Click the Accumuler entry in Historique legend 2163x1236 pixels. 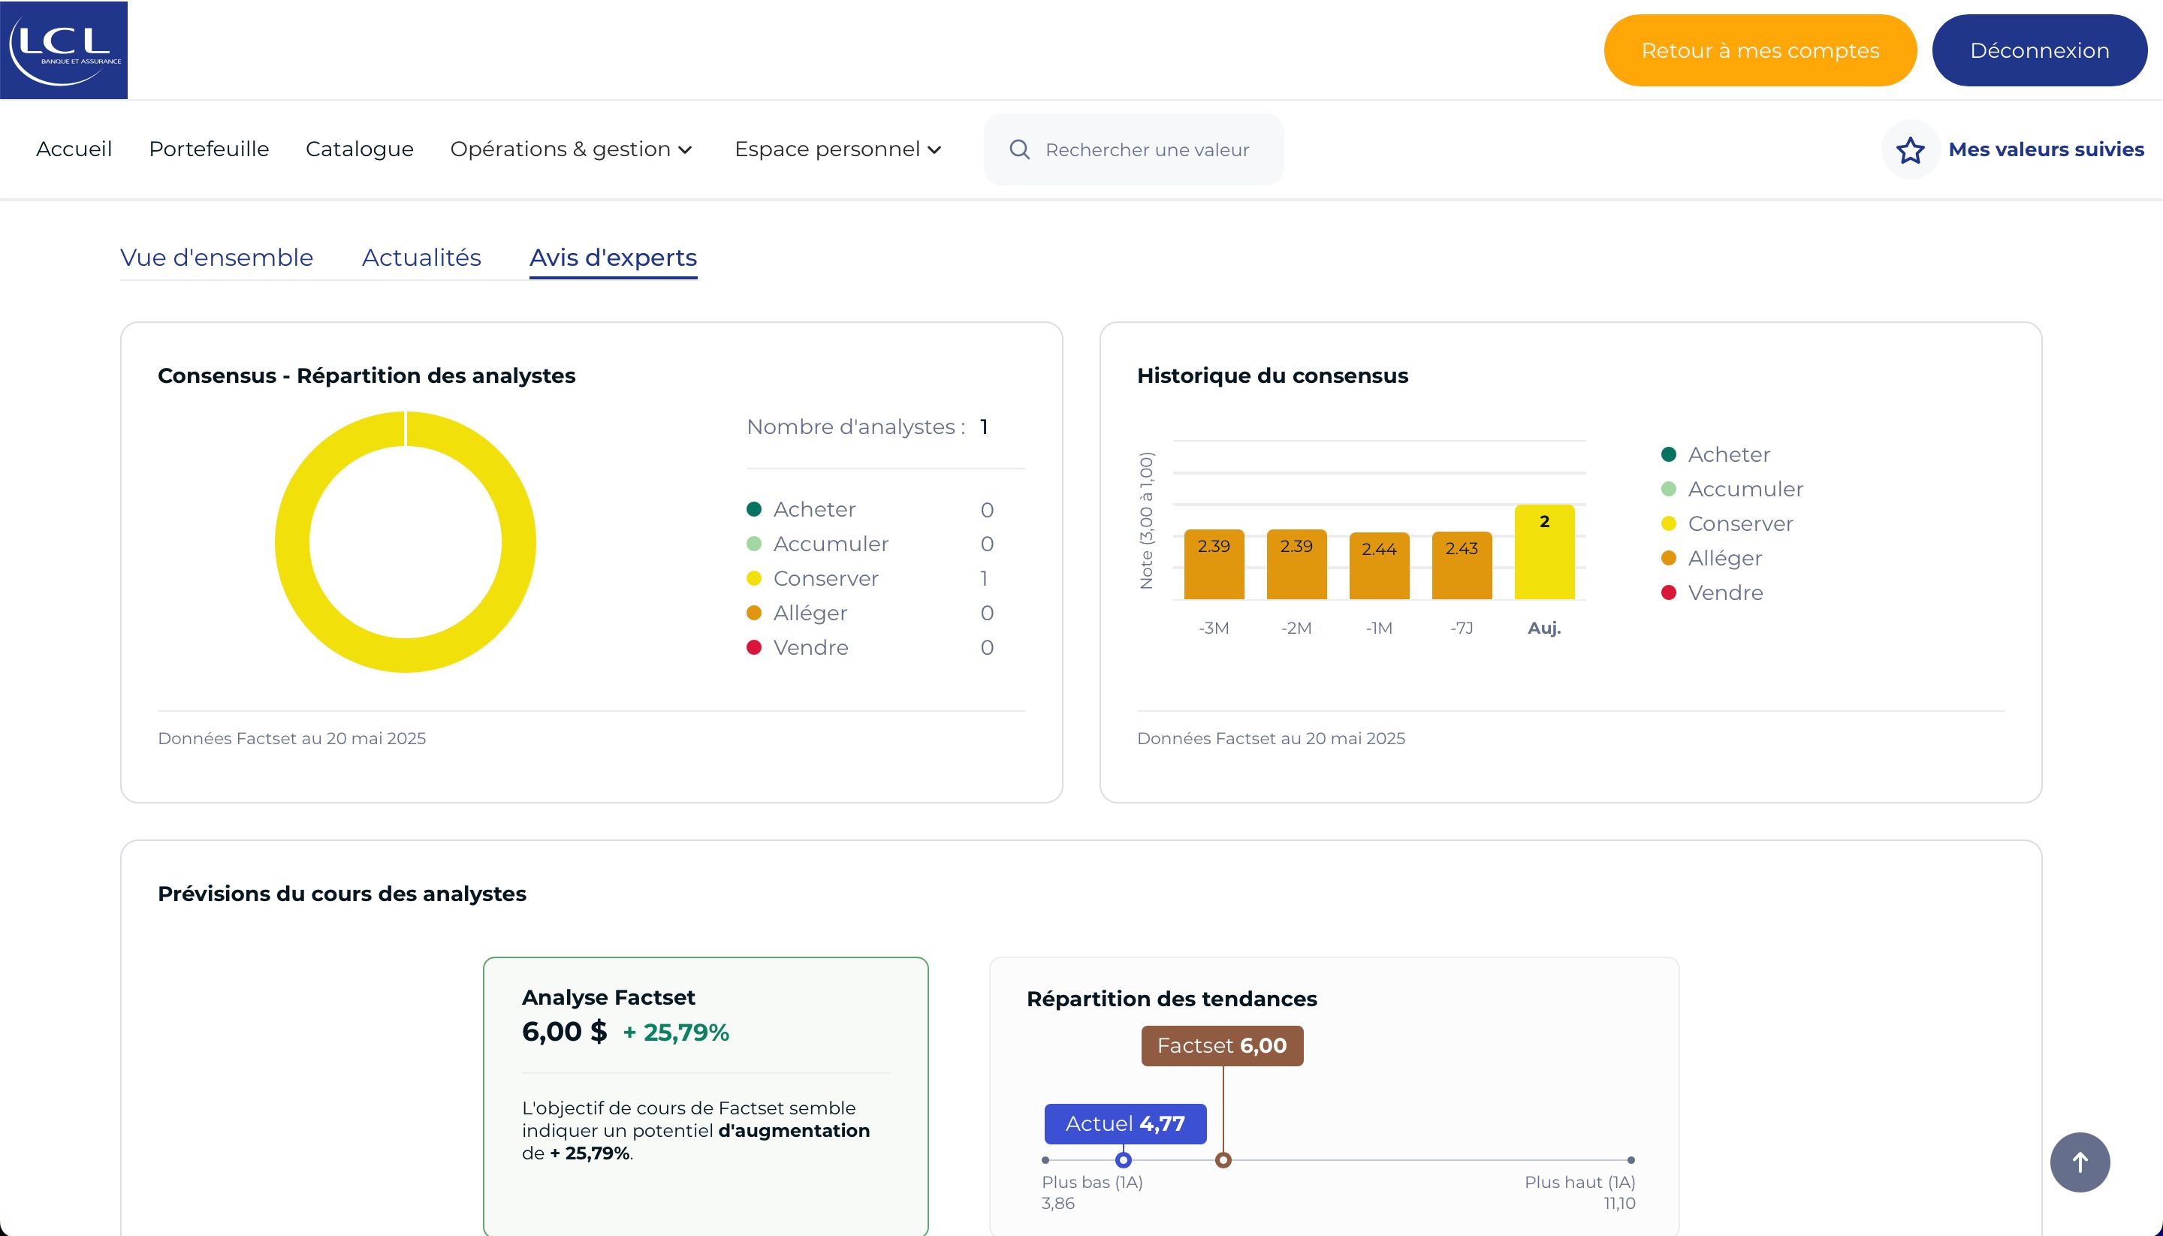[x=1731, y=489]
